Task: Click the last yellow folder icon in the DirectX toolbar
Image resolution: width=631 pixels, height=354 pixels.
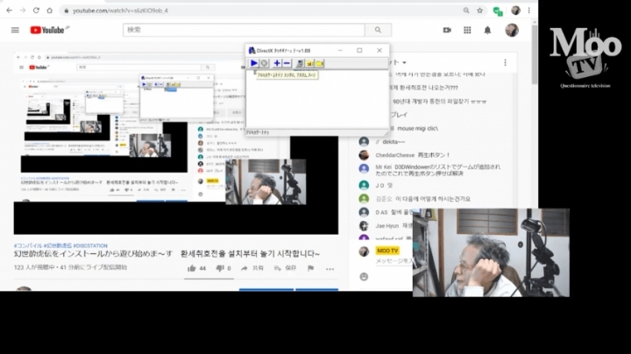Action: click(x=320, y=63)
